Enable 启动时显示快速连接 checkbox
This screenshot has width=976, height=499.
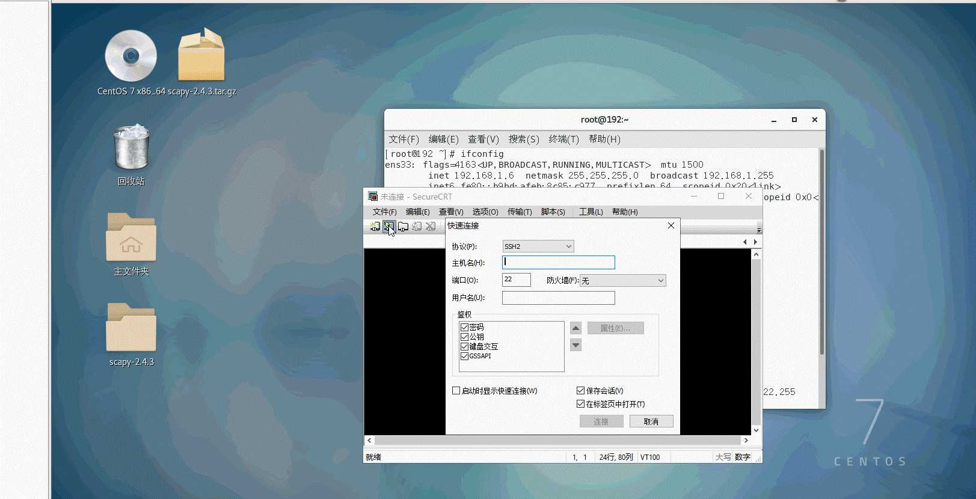point(456,391)
